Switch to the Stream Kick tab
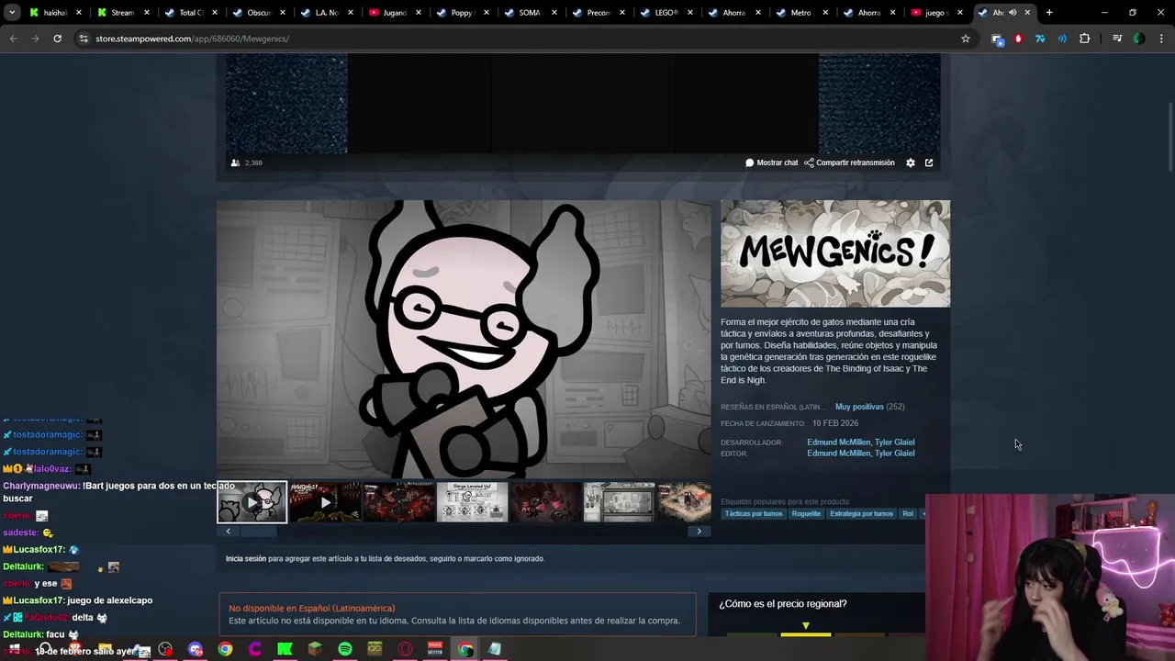Image resolution: width=1175 pixels, height=661 pixels. click(122, 13)
